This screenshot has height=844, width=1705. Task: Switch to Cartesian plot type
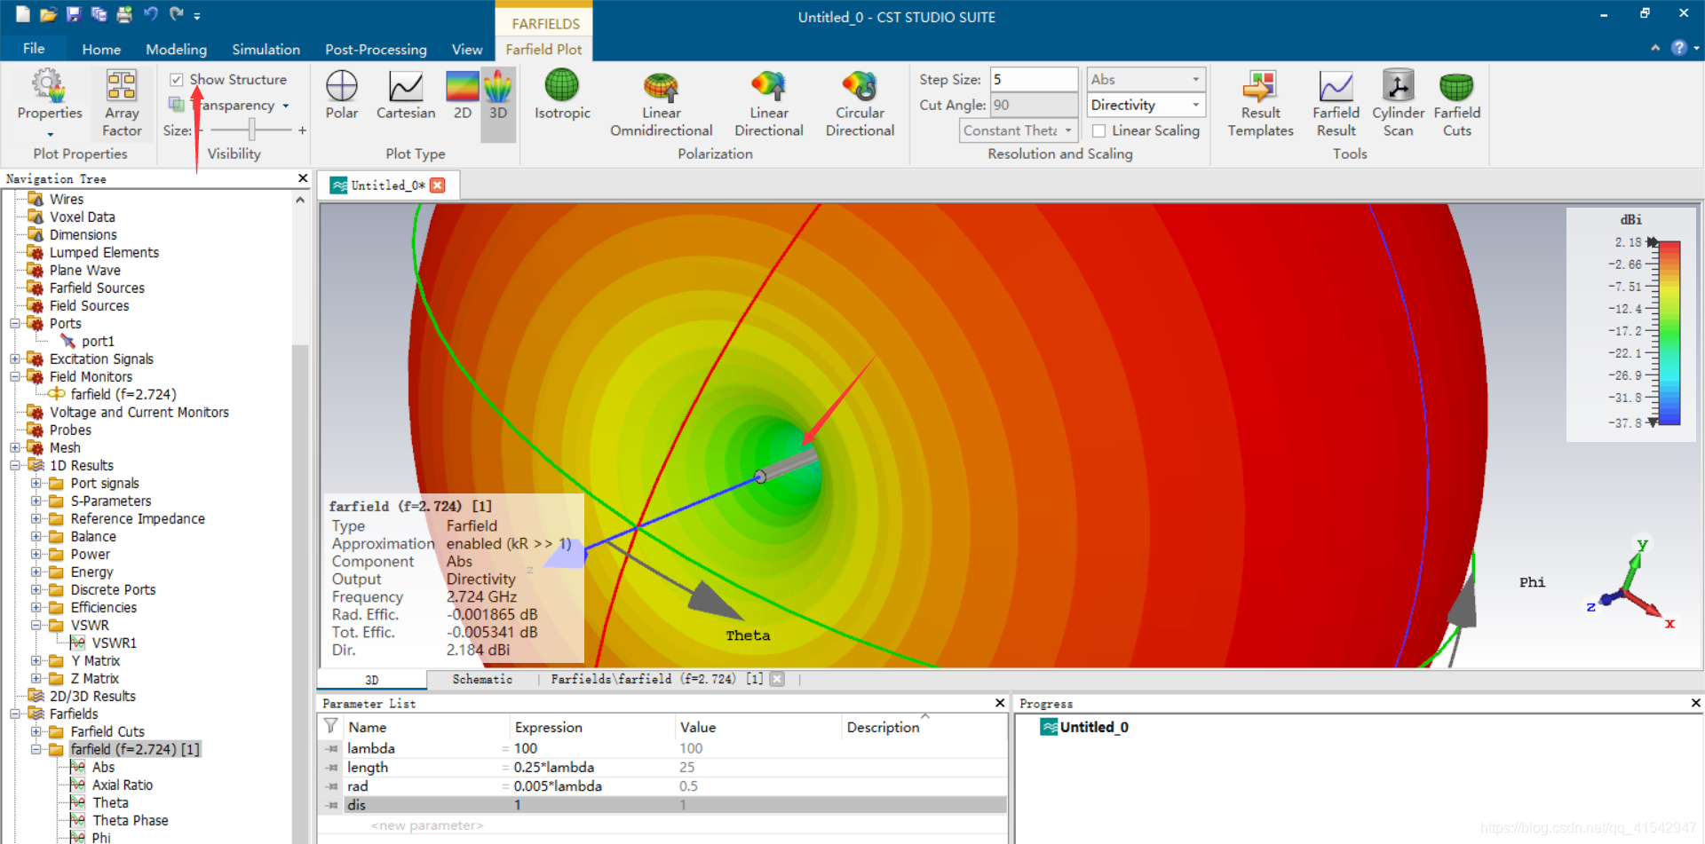tap(406, 94)
